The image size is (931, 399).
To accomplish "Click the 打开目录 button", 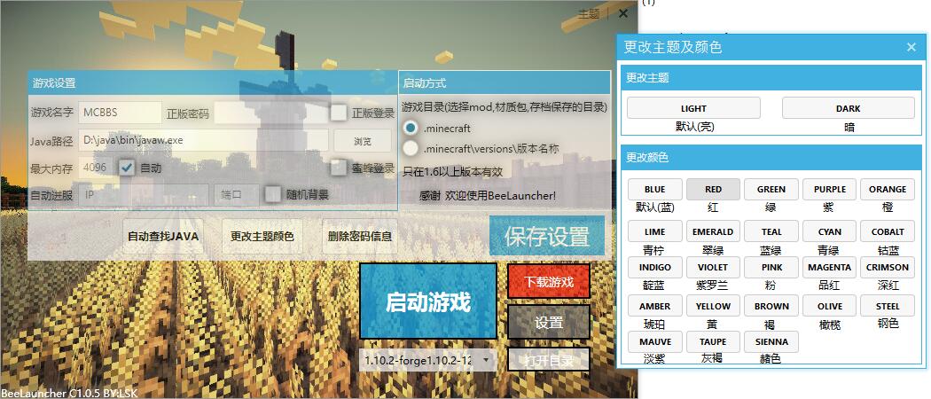I will (x=549, y=360).
